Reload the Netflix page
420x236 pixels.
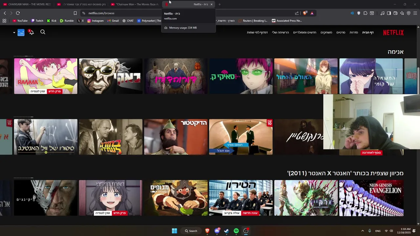click(x=18, y=13)
